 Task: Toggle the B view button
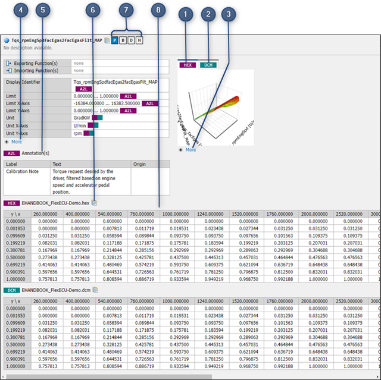click(x=123, y=40)
